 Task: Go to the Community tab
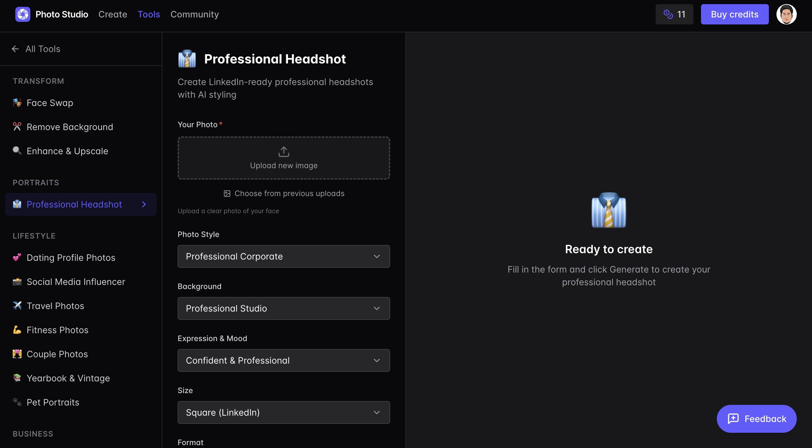point(194,14)
